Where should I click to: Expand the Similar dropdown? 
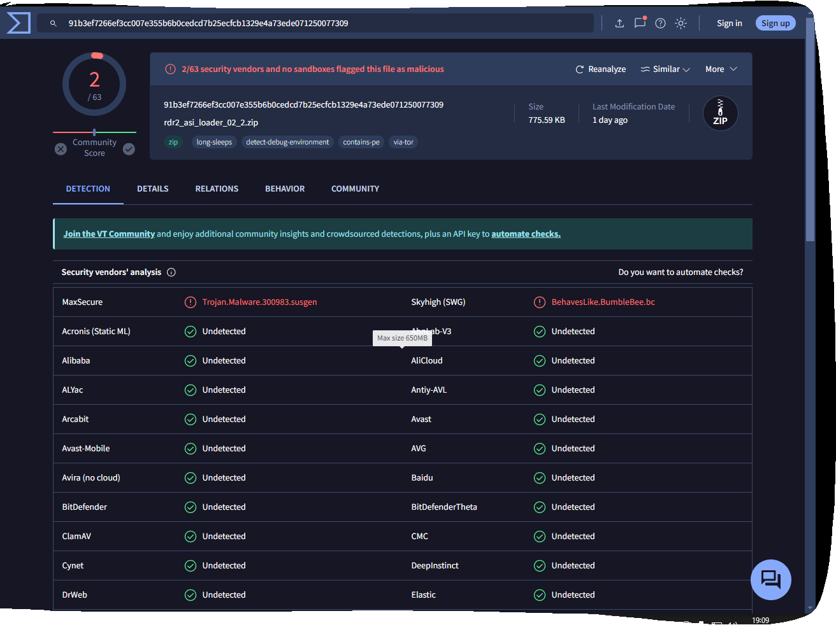click(x=665, y=69)
